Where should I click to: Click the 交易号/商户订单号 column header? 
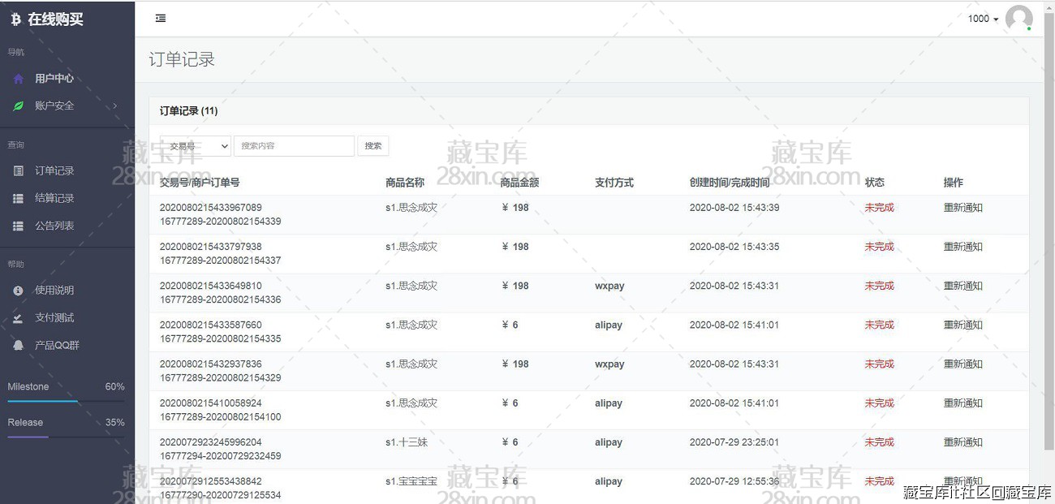tap(200, 183)
